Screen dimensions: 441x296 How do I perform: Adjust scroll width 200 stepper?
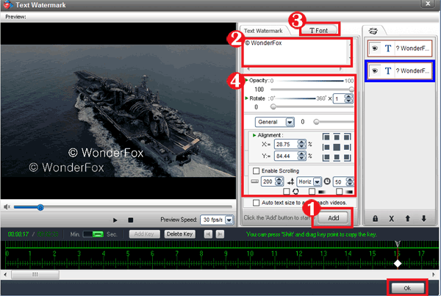click(279, 181)
